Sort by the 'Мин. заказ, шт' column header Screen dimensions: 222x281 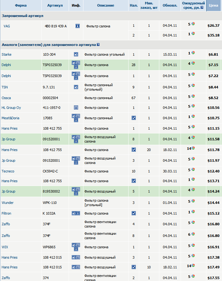149,5
